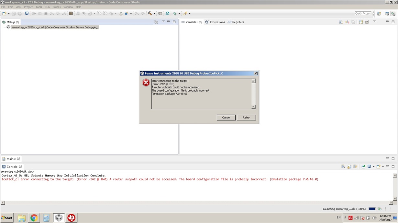Viewport: 398px width, 223px height.
Task: Close the XDS110 error dialog
Action: click(255, 73)
